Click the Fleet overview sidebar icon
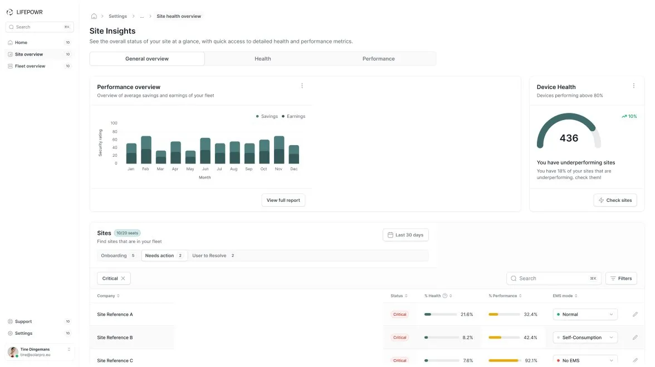The image size is (655, 367). (x=11, y=66)
